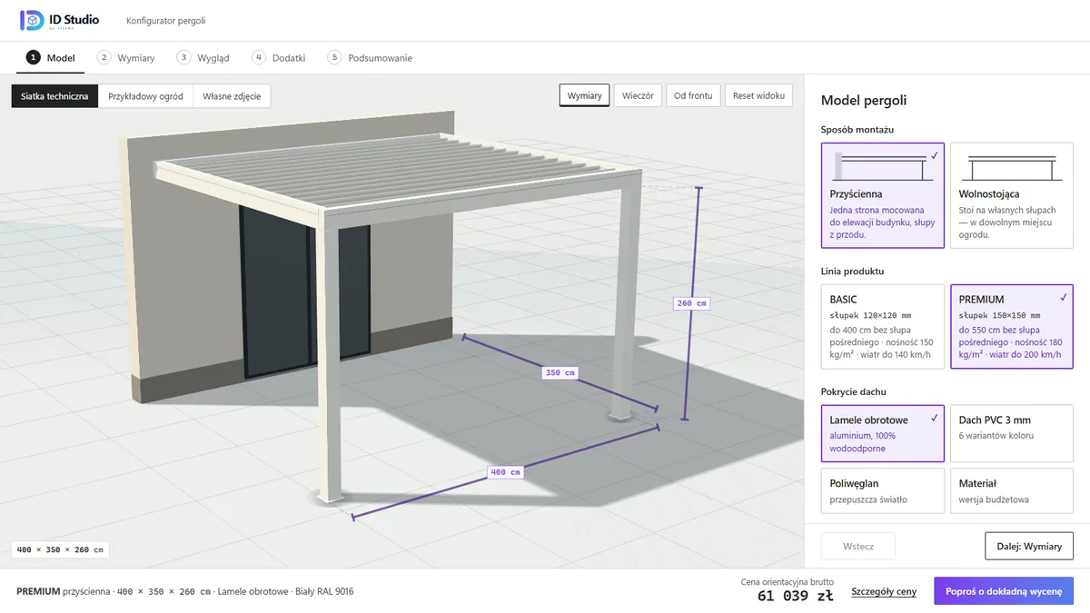Click the Sposób montażu section label

[x=857, y=130]
